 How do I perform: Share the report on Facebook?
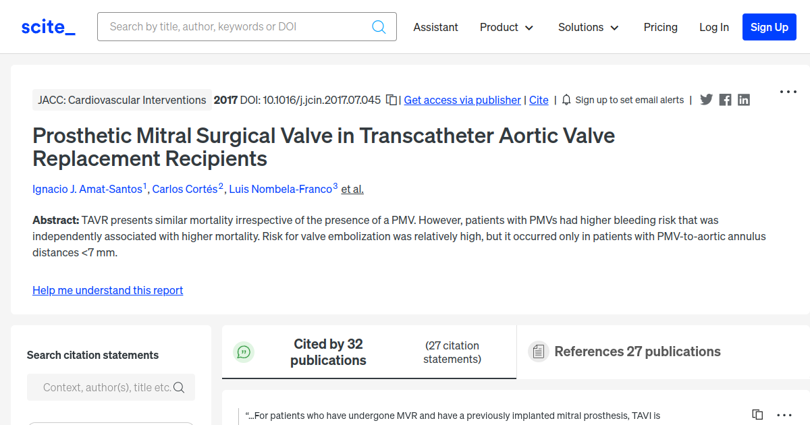point(725,100)
